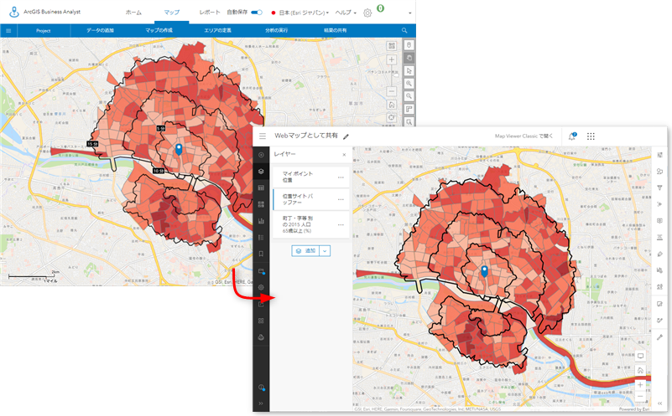
Task: Open the notifications bell icon
Action: pyautogui.click(x=572, y=136)
